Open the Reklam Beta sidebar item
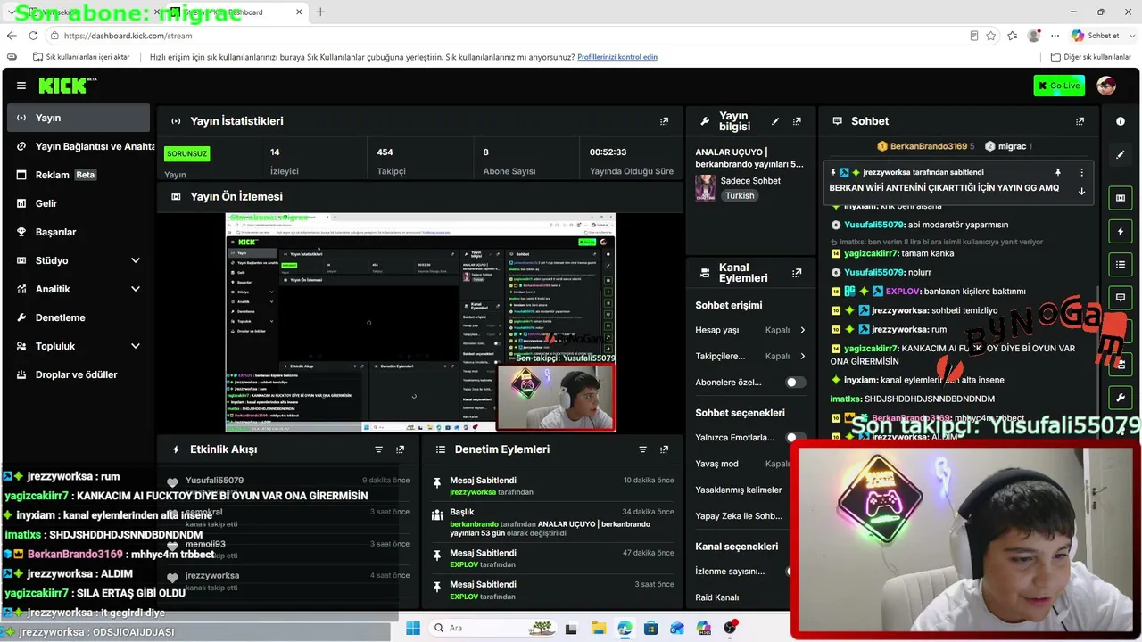1142x642 pixels. click(79, 175)
